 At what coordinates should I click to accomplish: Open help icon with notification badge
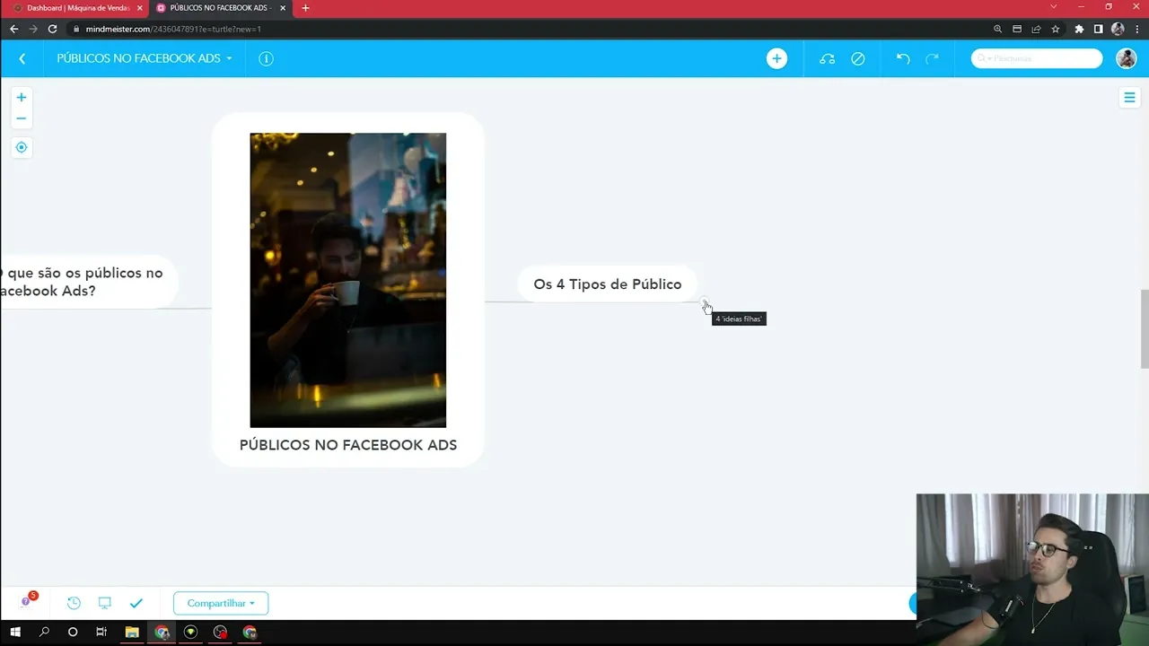(27, 601)
